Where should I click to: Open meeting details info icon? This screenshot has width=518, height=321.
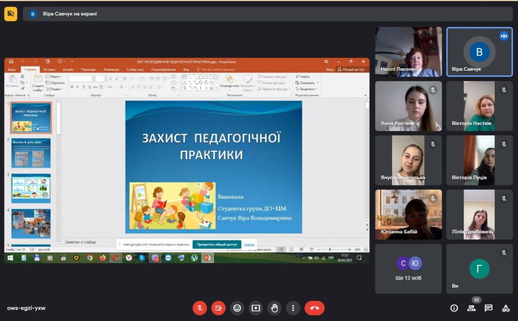click(x=454, y=308)
